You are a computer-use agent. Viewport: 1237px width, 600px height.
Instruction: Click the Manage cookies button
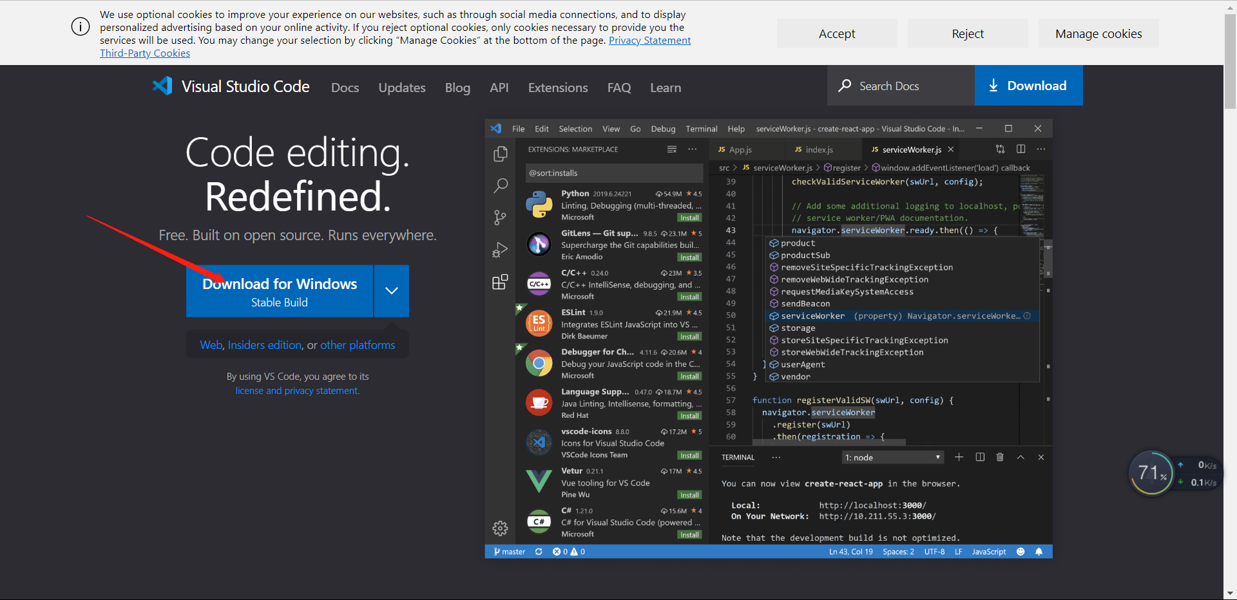point(1098,33)
